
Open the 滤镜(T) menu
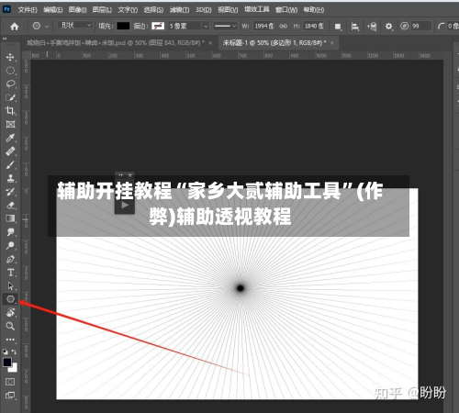(179, 10)
